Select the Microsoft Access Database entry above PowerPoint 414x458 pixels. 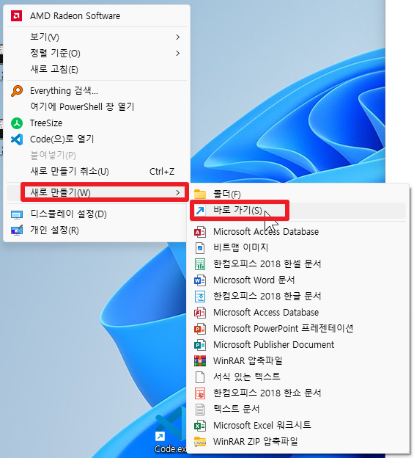(297, 313)
